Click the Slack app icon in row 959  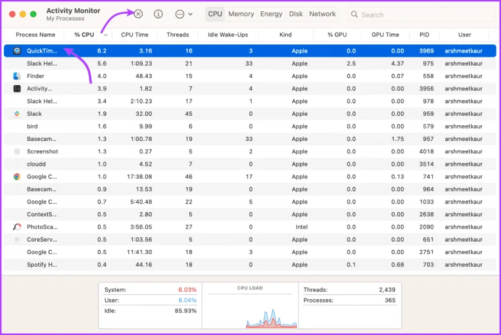click(17, 114)
